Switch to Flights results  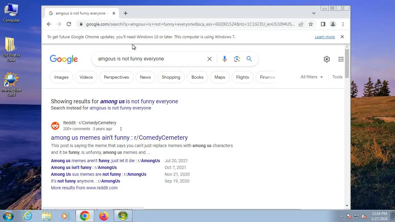click(x=243, y=77)
